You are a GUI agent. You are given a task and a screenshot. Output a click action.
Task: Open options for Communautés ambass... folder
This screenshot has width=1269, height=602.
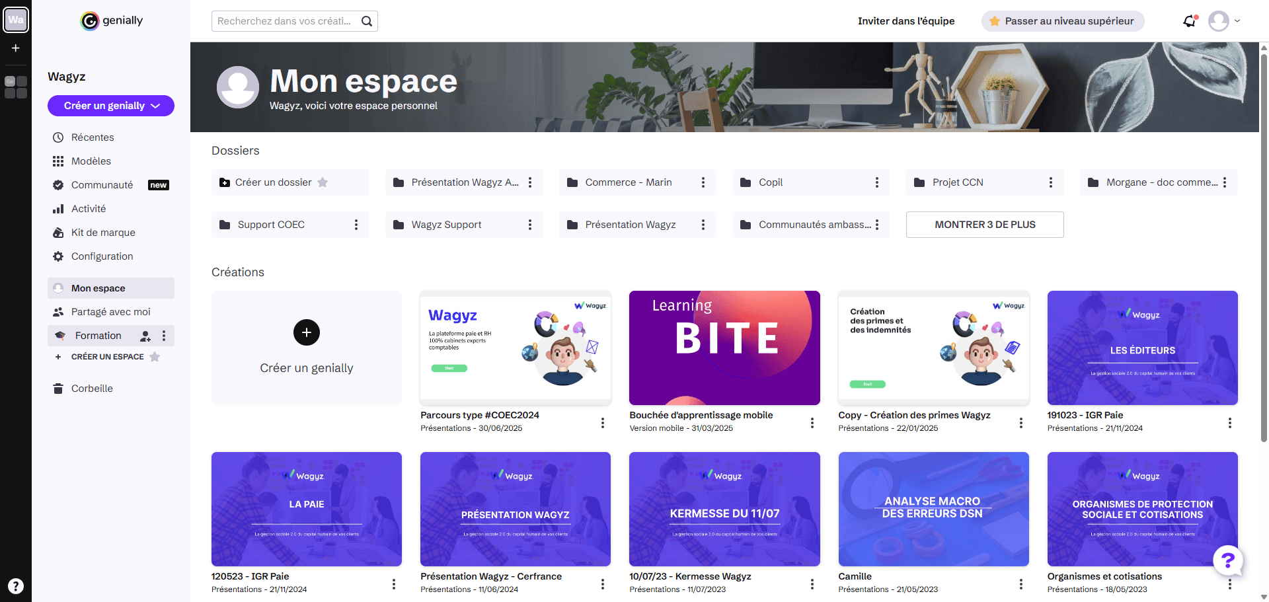point(877,225)
